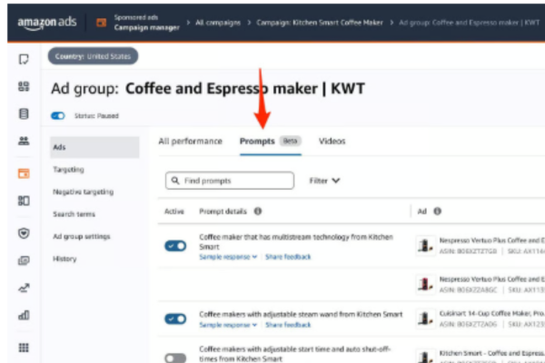Open the shield icon in left sidebar

(x=24, y=231)
